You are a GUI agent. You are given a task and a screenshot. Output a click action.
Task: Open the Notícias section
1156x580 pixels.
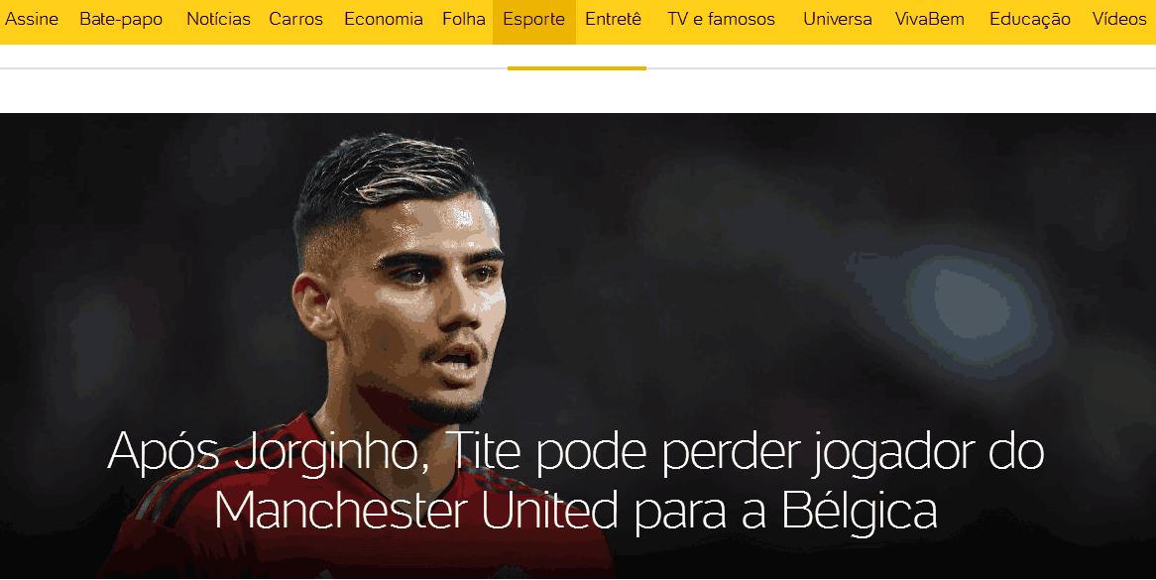coord(218,19)
